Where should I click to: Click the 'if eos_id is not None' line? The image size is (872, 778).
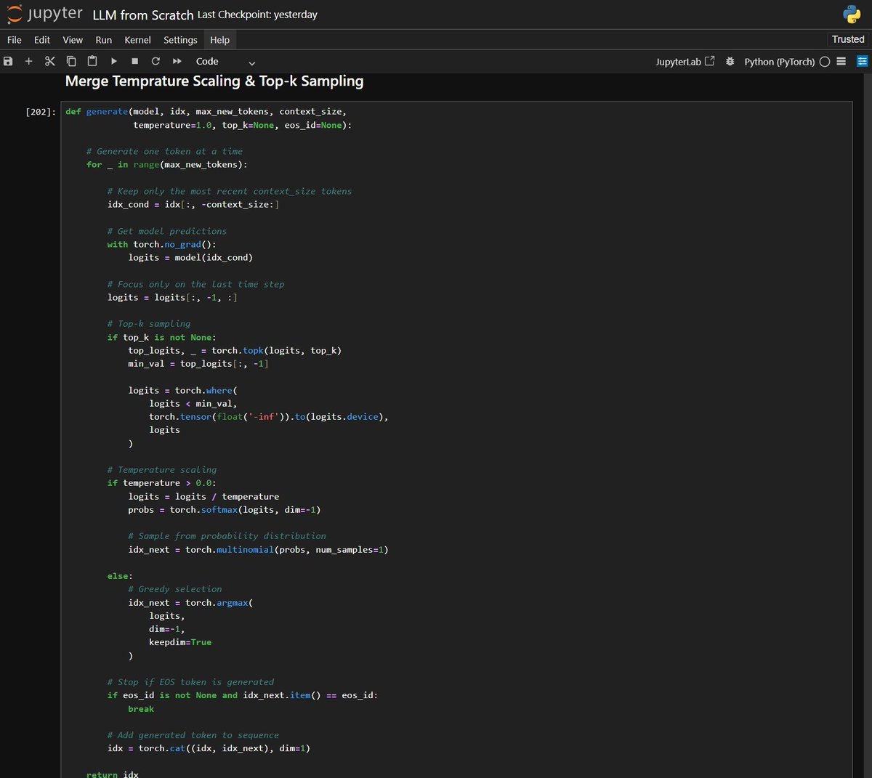tap(243, 696)
